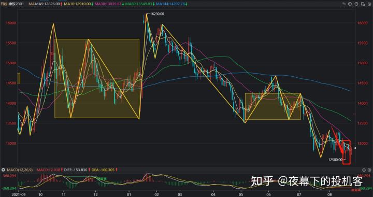The image size is (373, 197).
Task: Click the current price pointer at right axis
Action: pos(355,148)
